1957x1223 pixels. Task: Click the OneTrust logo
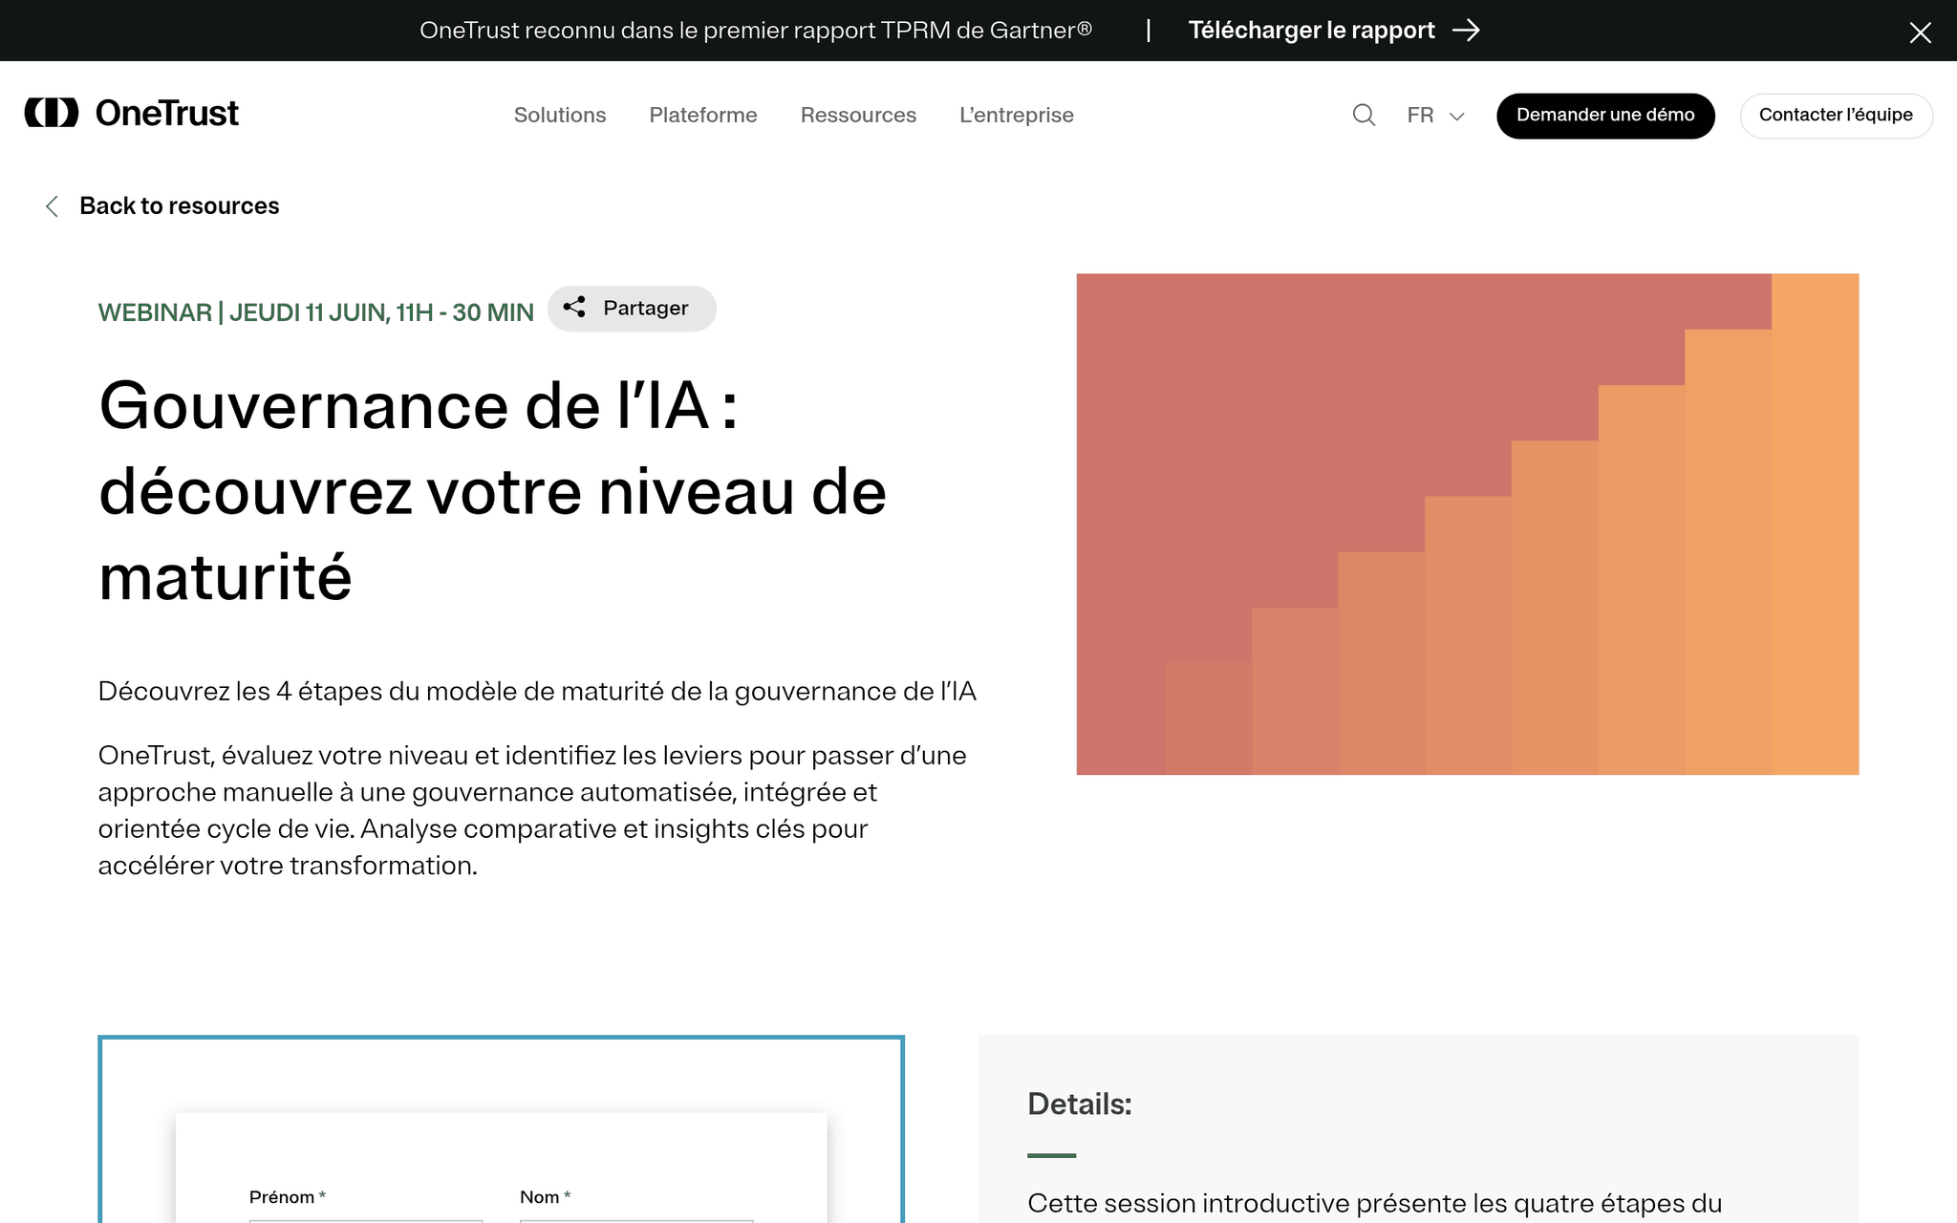pyautogui.click(x=131, y=113)
